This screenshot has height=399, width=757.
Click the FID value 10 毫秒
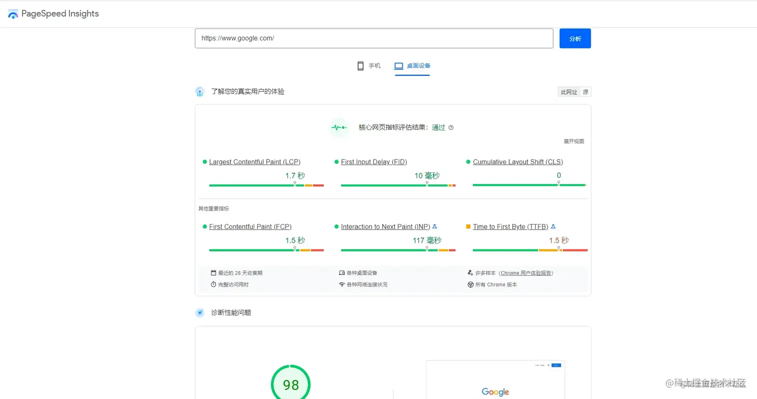click(427, 175)
